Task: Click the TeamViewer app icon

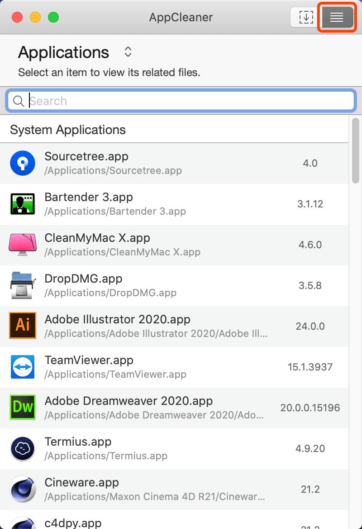Action: 23,367
